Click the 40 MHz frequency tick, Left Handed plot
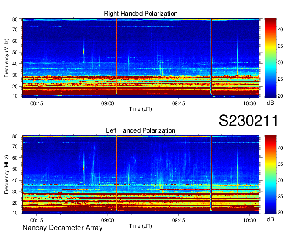 15,180
